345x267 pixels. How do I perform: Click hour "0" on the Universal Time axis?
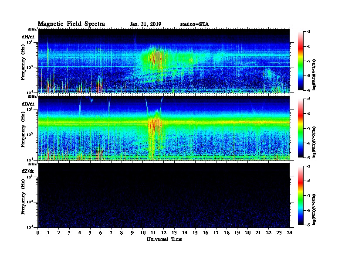pos(38,233)
